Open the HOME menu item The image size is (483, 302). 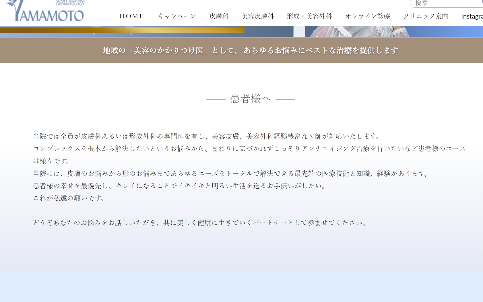[x=132, y=16]
